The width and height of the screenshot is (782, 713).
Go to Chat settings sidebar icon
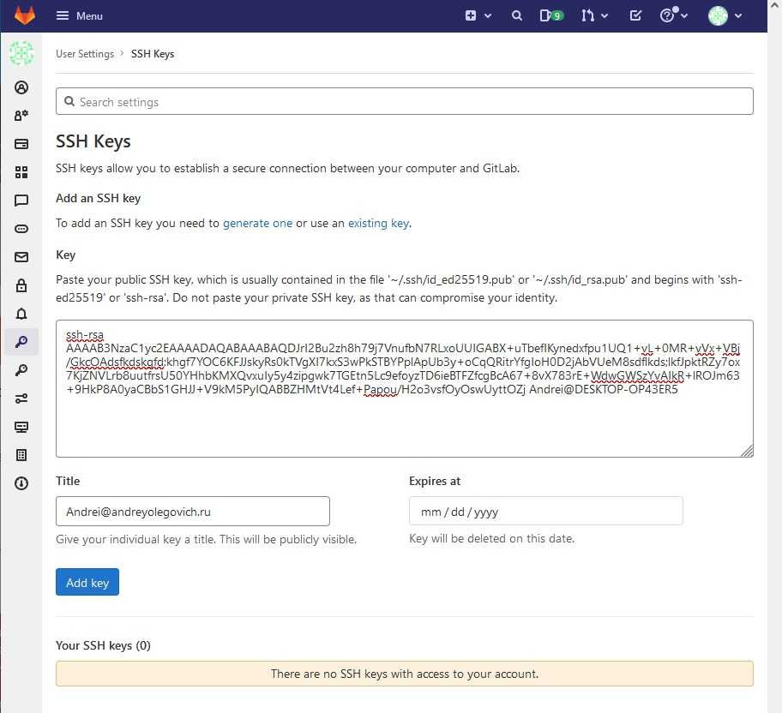[x=21, y=201]
